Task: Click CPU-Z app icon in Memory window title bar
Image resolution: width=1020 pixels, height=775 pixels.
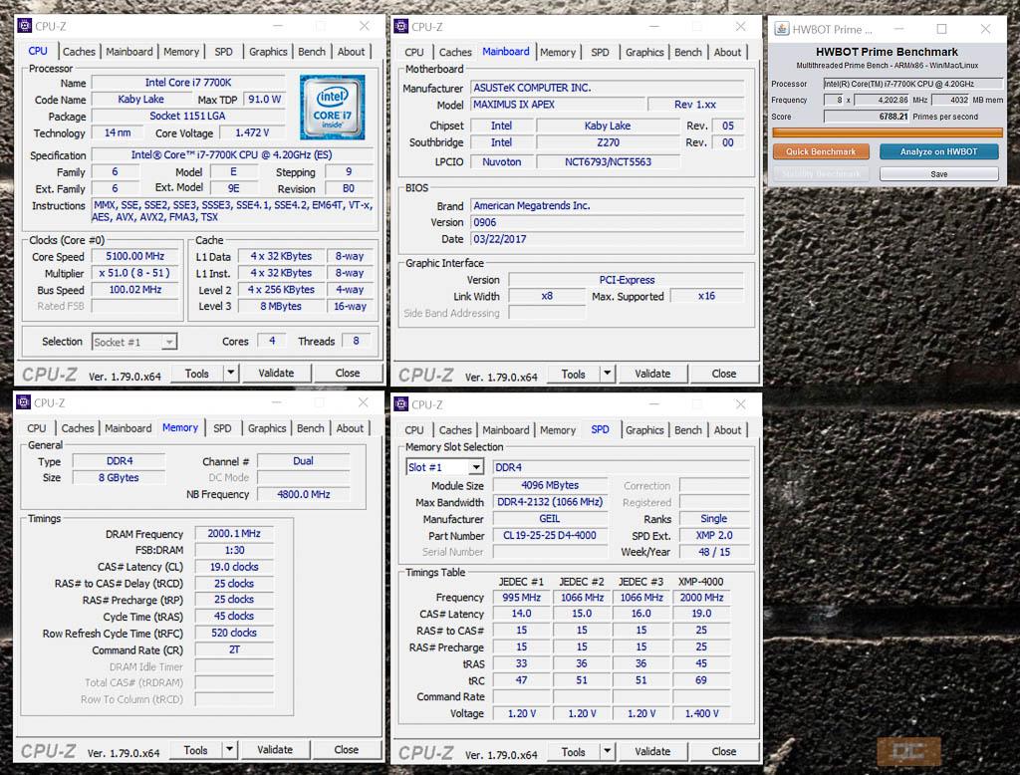Action: [x=24, y=402]
